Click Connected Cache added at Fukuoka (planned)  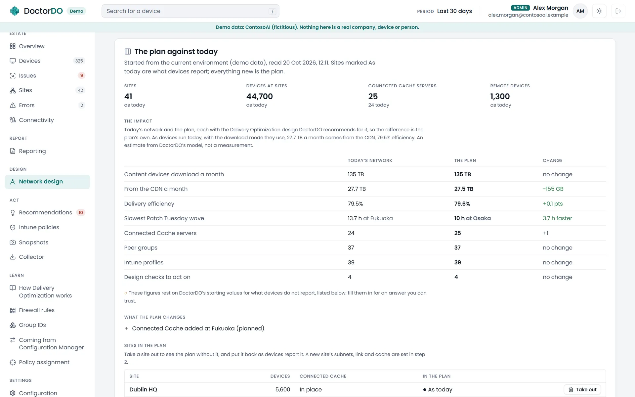[198, 328]
